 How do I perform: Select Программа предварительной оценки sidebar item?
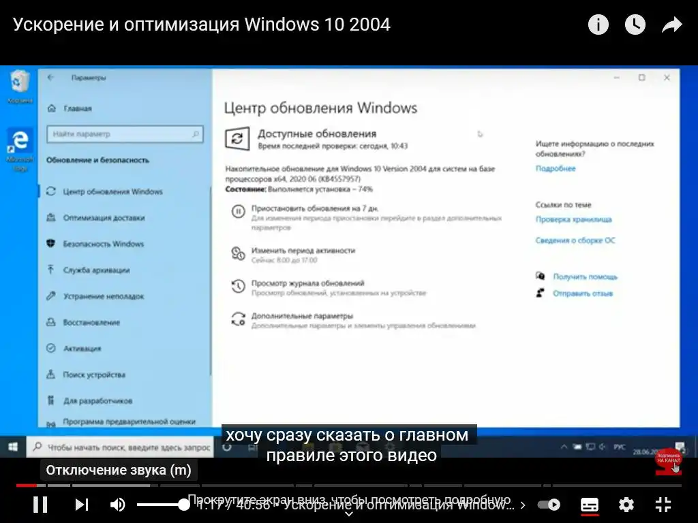[x=129, y=422]
